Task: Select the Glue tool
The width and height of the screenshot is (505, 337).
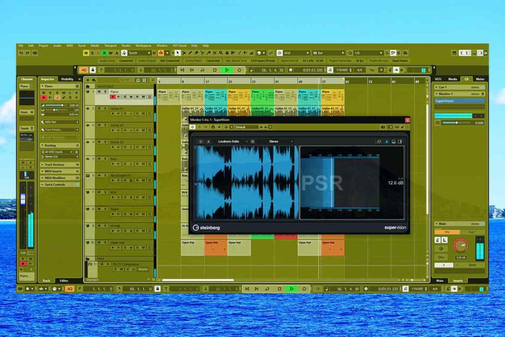Action: 209,52
